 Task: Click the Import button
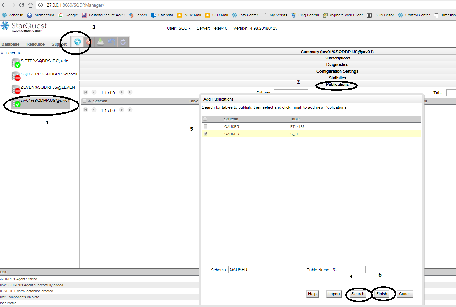pos(334,294)
